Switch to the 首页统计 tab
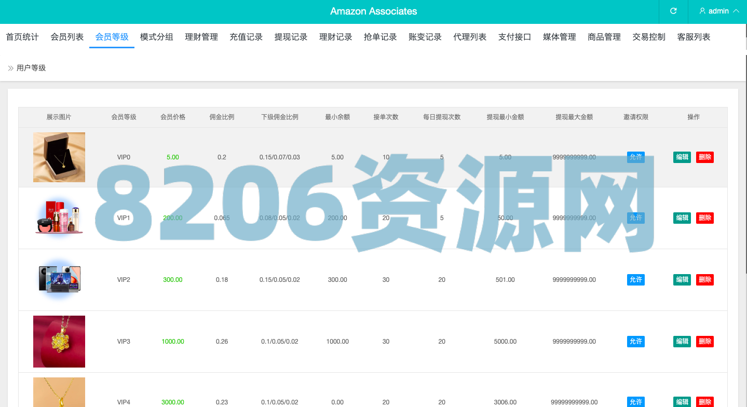Screen dimensions: 747x407 (22, 37)
